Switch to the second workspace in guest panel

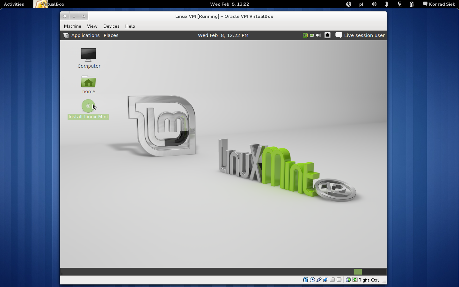click(366, 272)
